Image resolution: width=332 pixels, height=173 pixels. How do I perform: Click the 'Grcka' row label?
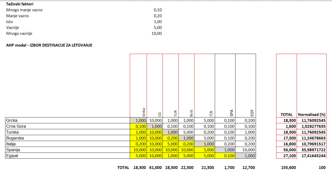[68, 120]
